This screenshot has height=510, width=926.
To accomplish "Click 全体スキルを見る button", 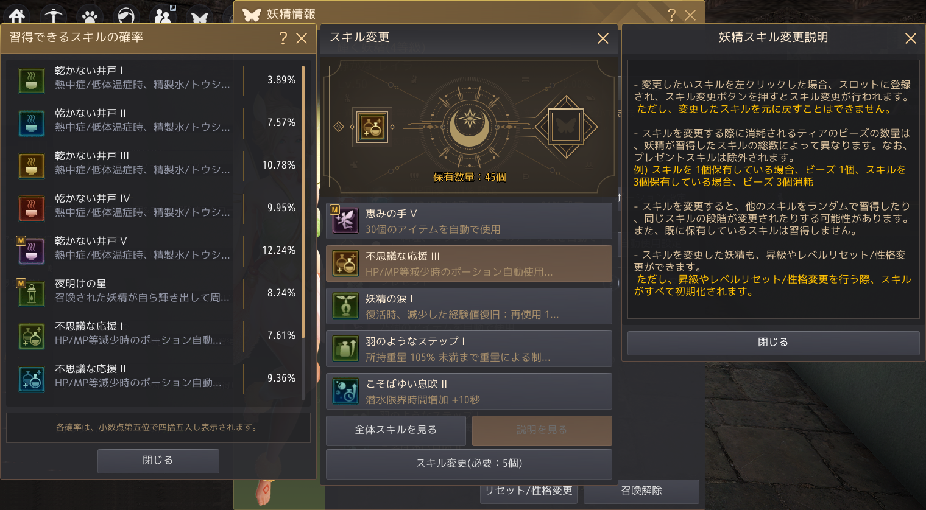I will pos(396,430).
